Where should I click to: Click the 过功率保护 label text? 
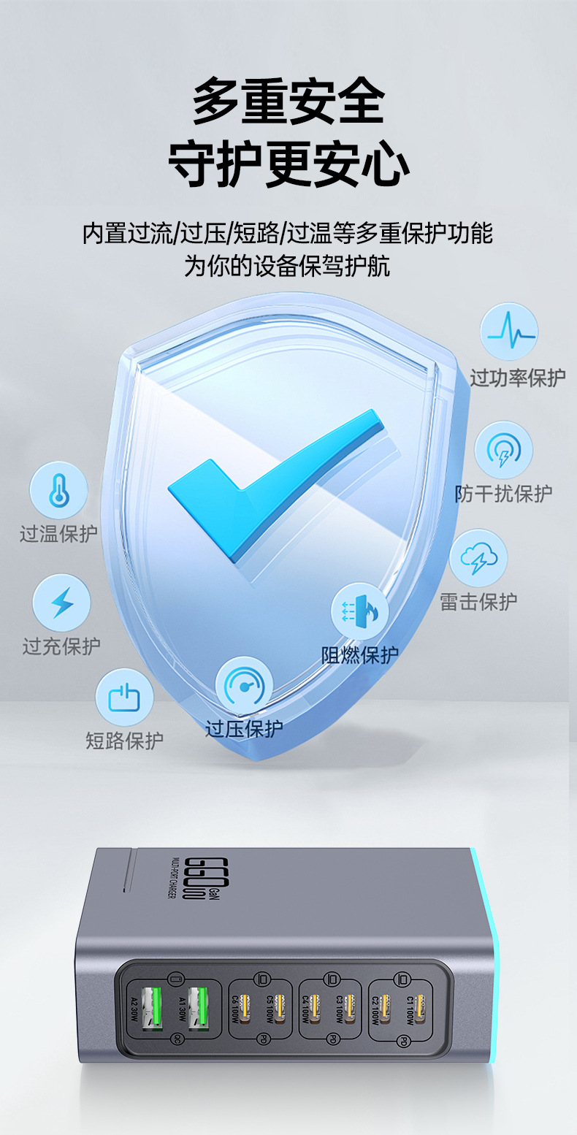point(518,378)
